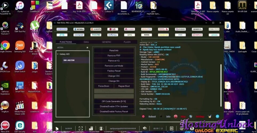Select the Realme brand button
257x133 pixels.
(163, 35)
